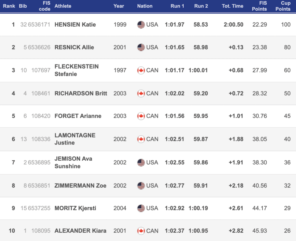Click the USA flag icon beside Katie Hensien
Viewport: 296px width, 241px height.
point(141,25)
